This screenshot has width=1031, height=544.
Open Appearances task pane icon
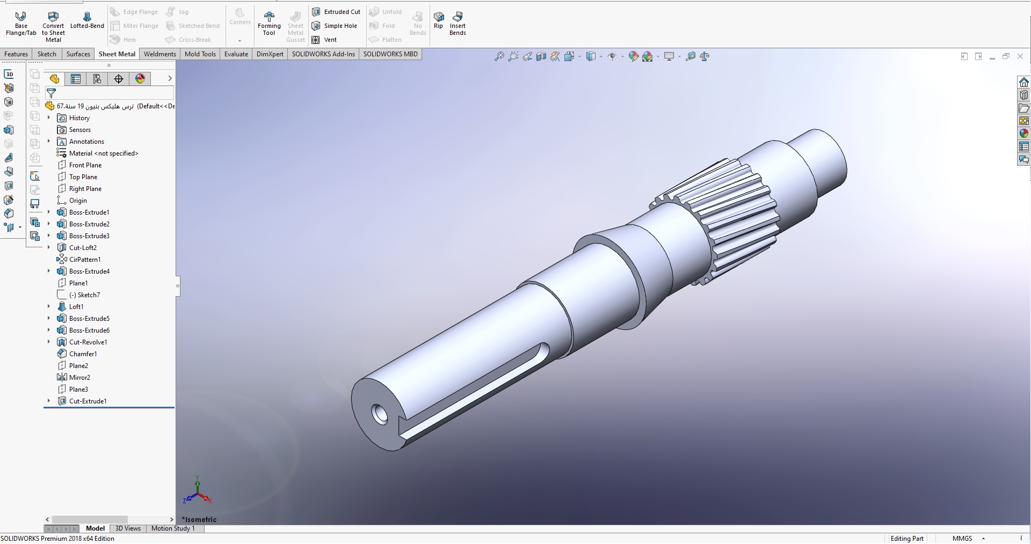tap(1024, 134)
